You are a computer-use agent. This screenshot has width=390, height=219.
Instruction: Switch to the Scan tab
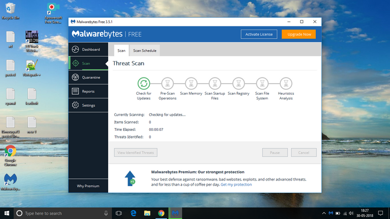(x=121, y=50)
